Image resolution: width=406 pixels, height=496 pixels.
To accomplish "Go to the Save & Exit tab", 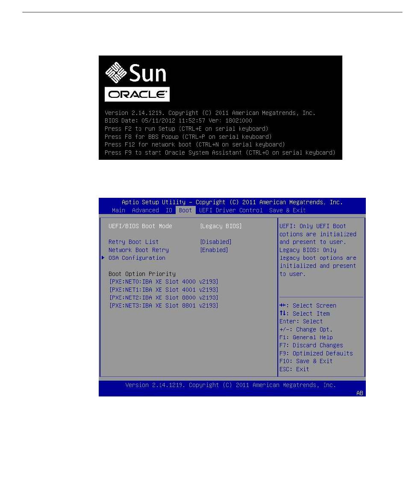I will click(x=287, y=210).
